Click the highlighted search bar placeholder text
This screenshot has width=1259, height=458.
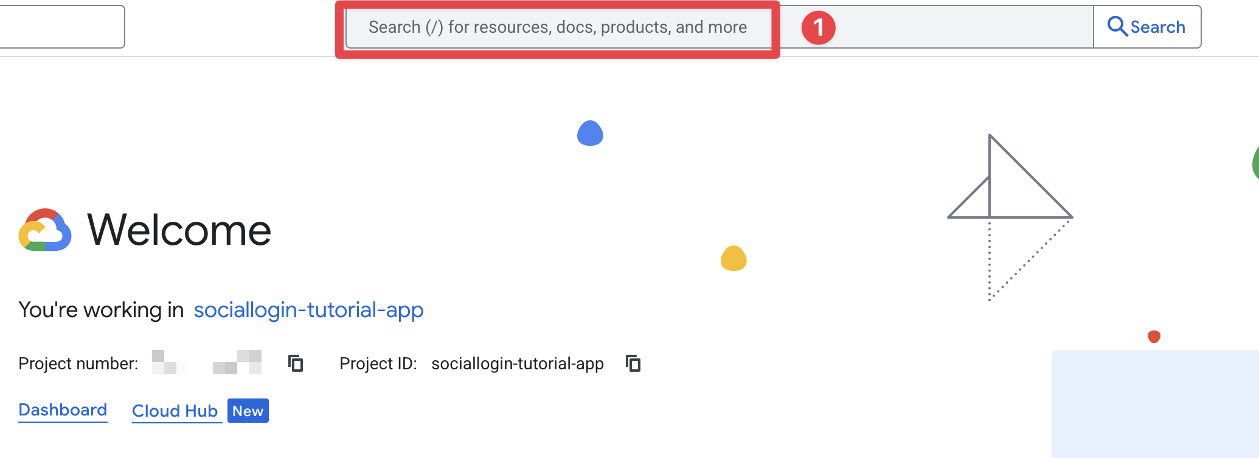(x=558, y=27)
